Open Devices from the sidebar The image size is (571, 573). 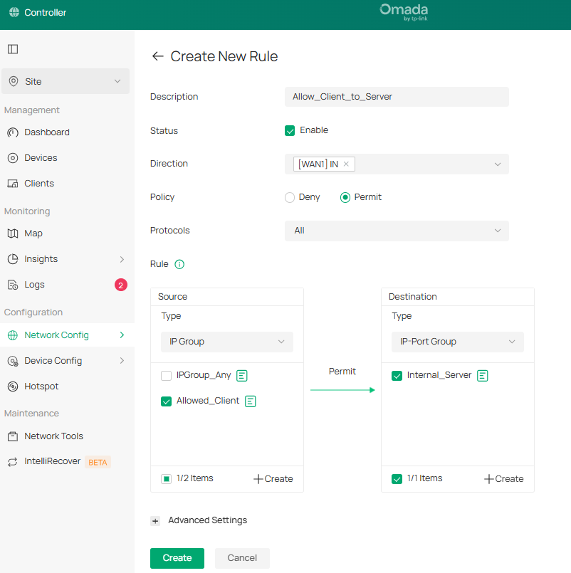pos(41,158)
